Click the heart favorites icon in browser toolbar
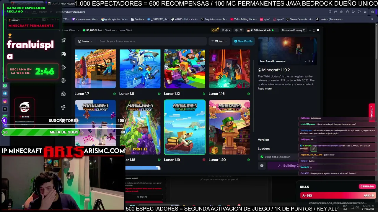The image size is (378, 212). [x=359, y=12]
